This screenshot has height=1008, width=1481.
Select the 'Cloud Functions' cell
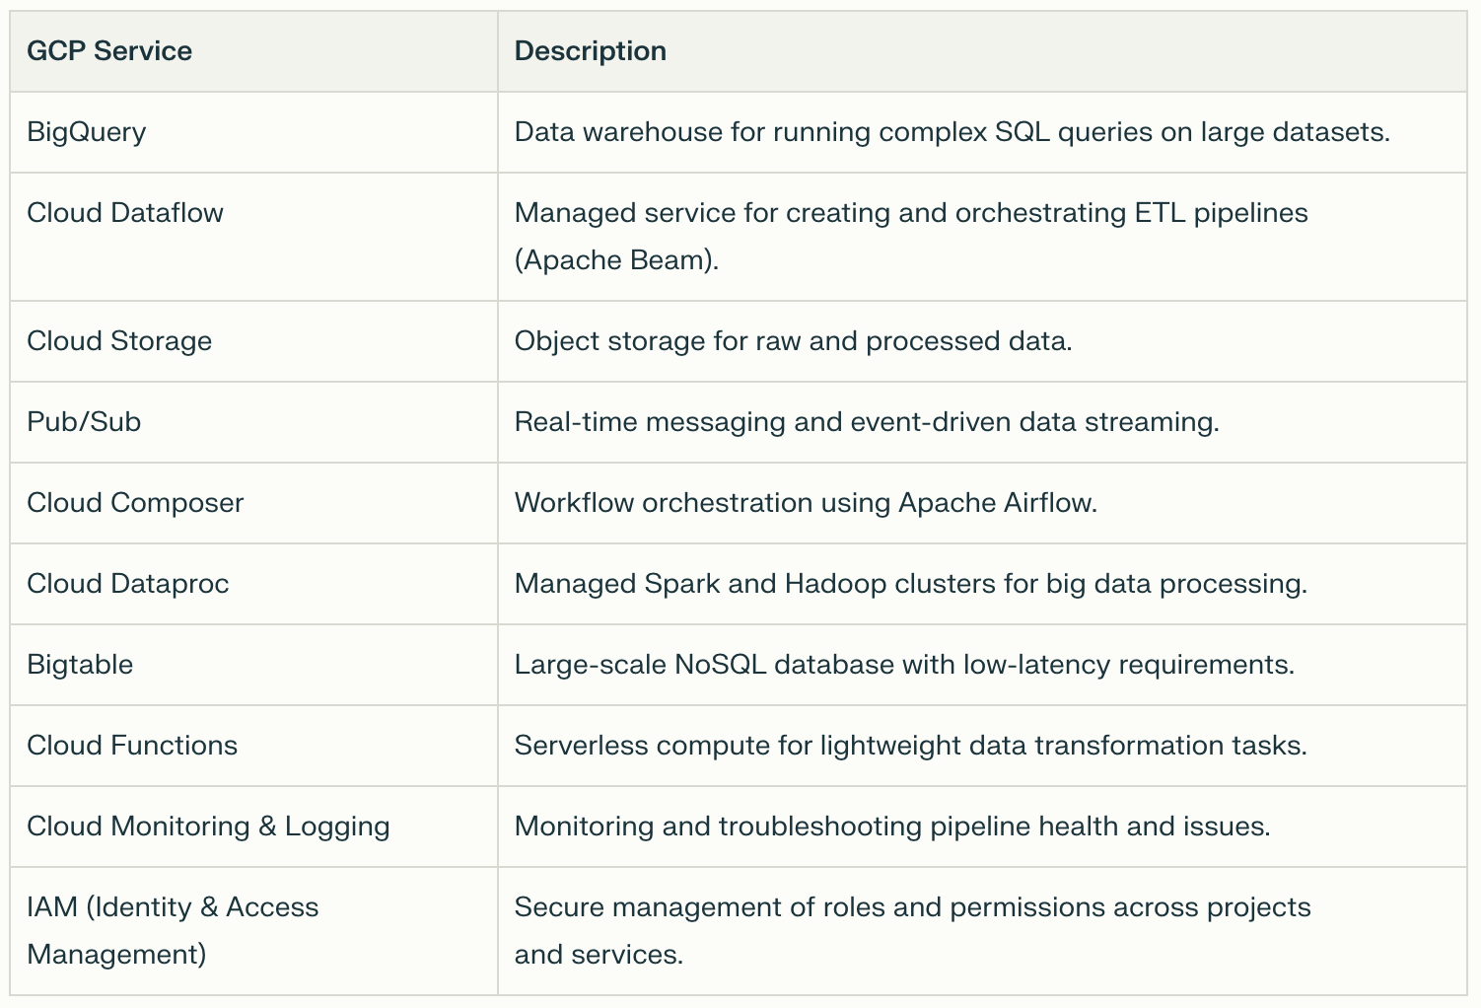coord(253,746)
